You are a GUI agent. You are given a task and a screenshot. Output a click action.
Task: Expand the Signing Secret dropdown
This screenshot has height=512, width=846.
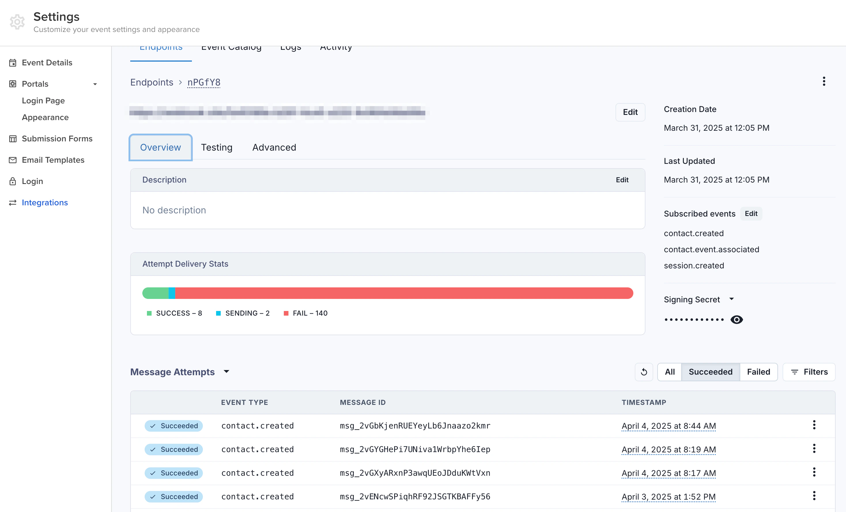pos(732,299)
